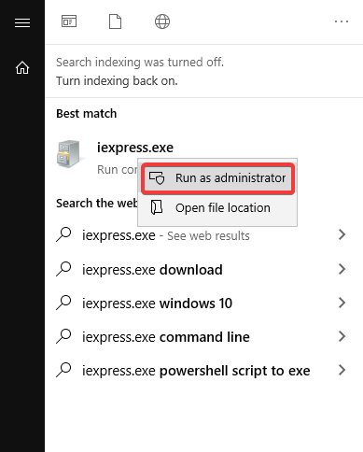Screen dimensions: 363x452
Task: Expand the iexpress.exe windows 10 arrow
Action: click(x=342, y=303)
